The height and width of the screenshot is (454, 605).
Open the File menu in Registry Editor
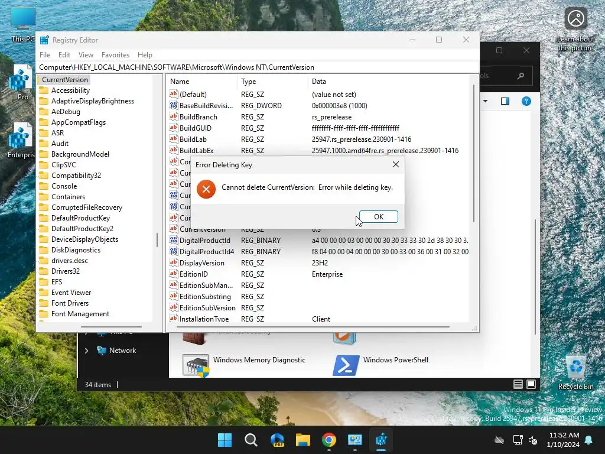tap(45, 55)
